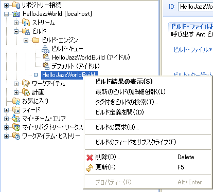This screenshot has width=213, height=192.
Task: Select the デフォルト (アイドル) engine icon
Action: tap(46, 66)
